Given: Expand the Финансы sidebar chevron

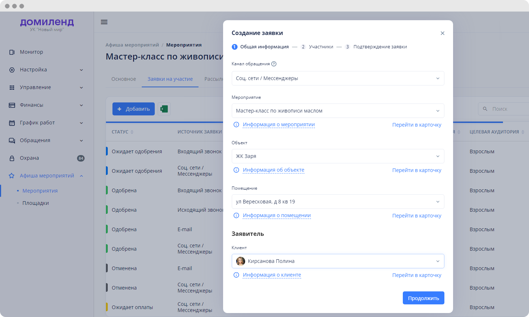Looking at the screenshot, I should (81, 105).
